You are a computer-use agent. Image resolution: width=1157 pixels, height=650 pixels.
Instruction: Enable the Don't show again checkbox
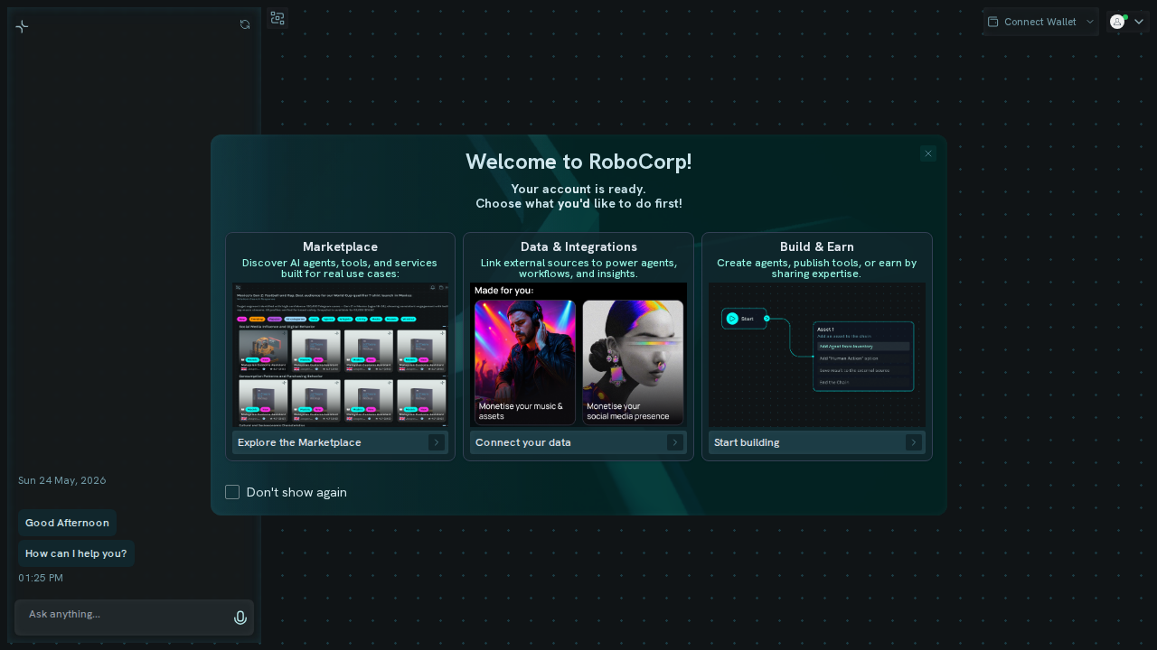(232, 492)
